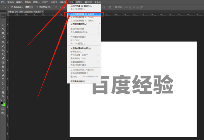Image resolution: width=204 pixels, height=140 pixels.
Task: Select the Crop tool
Action: (x=3, y=33)
